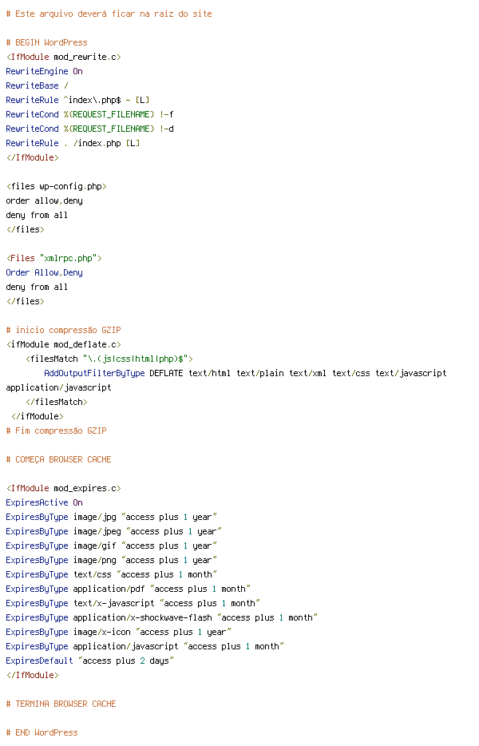Viewport: 479px width, 746px height.
Task: Select the '# COMEÇA BROWSER CACHE' comment
Action: point(58,459)
